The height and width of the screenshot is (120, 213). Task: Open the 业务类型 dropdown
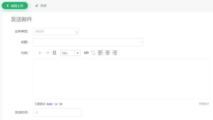(56, 31)
